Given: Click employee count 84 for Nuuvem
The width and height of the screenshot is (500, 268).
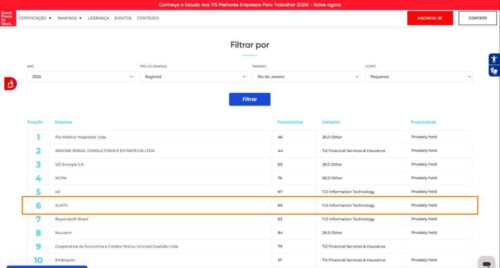Looking at the screenshot, I should tap(280, 233).
